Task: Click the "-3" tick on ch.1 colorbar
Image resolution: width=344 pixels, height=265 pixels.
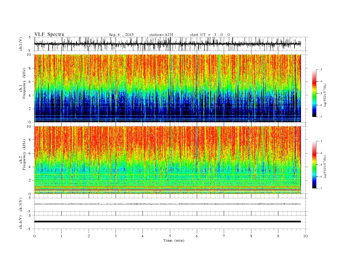Action: pos(321,70)
